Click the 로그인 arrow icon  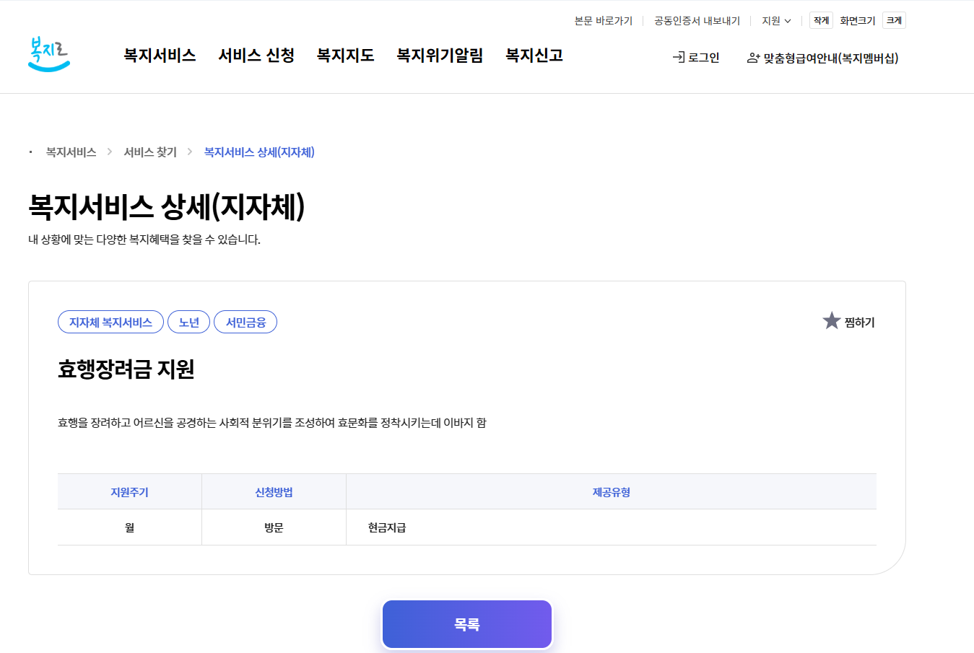(x=679, y=57)
